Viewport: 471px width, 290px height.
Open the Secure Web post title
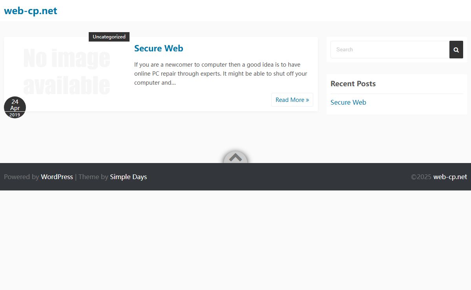159,48
